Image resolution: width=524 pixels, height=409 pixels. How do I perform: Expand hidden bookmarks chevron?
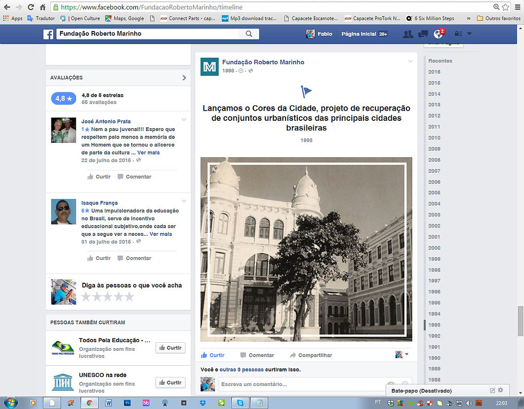(468, 18)
